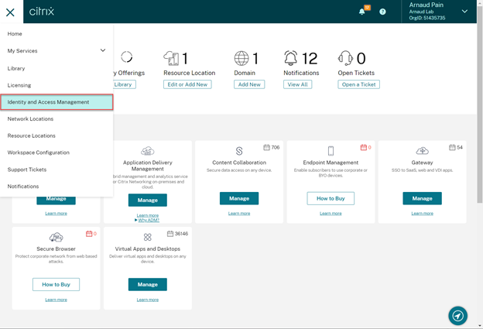
Task: Click the Domain globe icon
Action: pos(241,59)
